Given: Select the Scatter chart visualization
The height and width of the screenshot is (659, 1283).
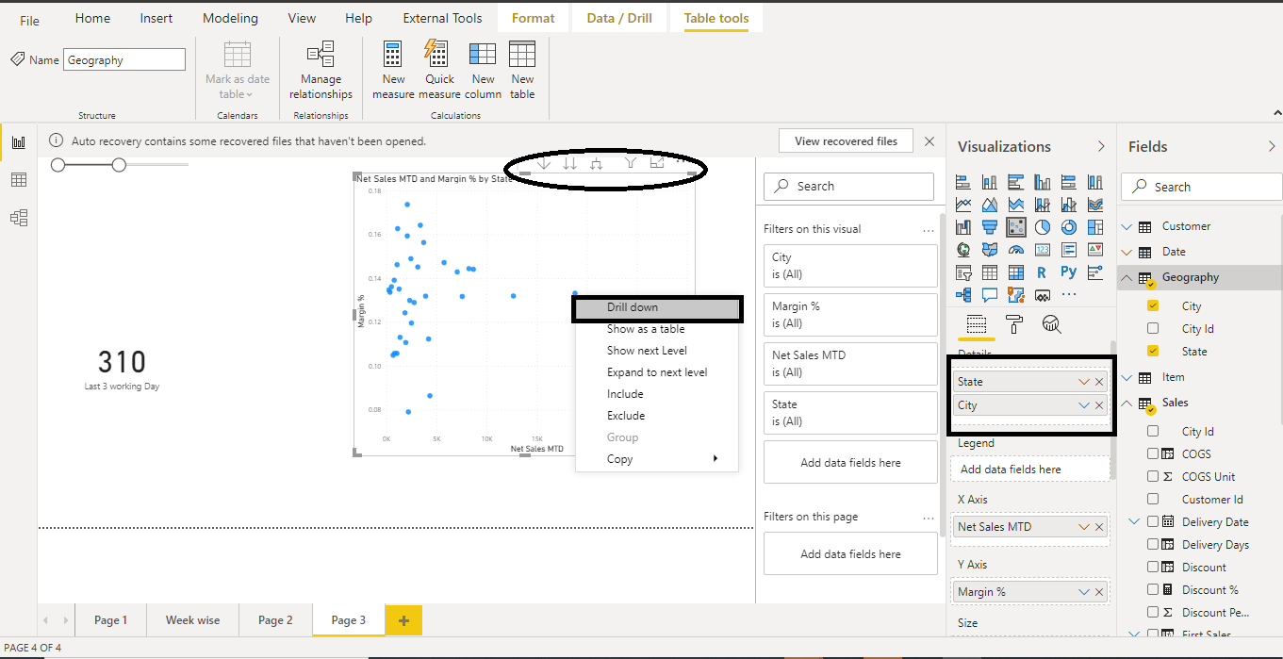Looking at the screenshot, I should (x=1016, y=227).
